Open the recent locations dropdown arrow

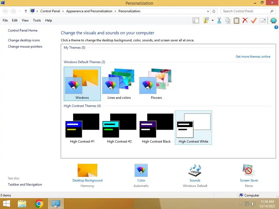[20, 11]
